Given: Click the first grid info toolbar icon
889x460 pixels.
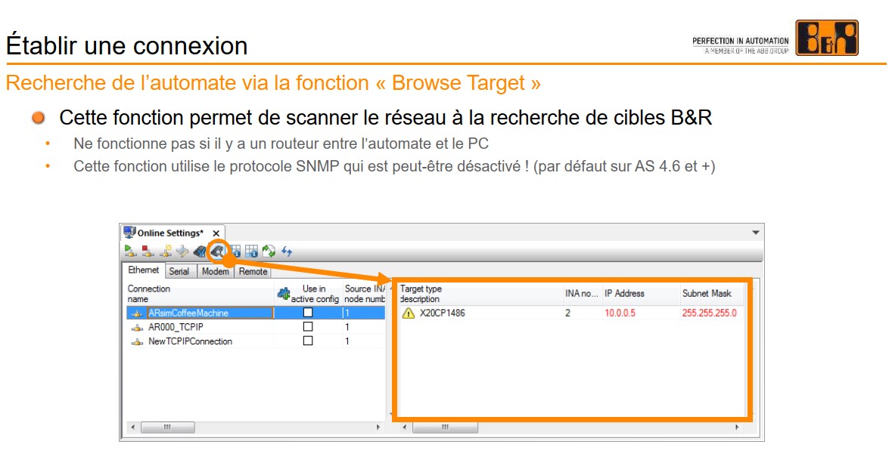Looking at the screenshot, I should point(235,251).
